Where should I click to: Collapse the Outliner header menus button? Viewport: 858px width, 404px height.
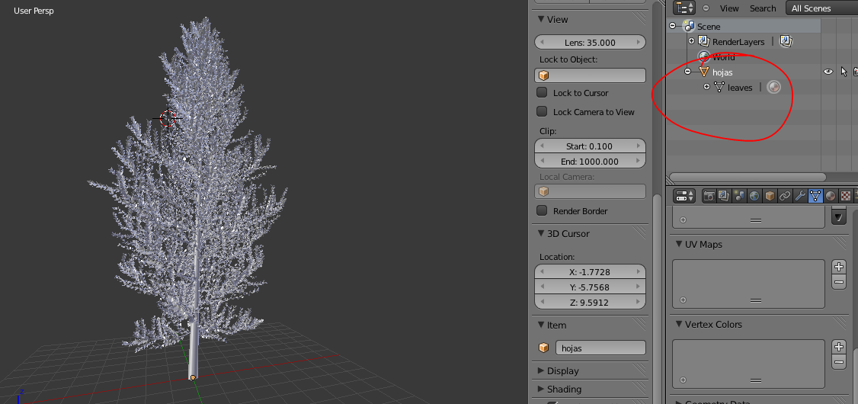coord(706,8)
